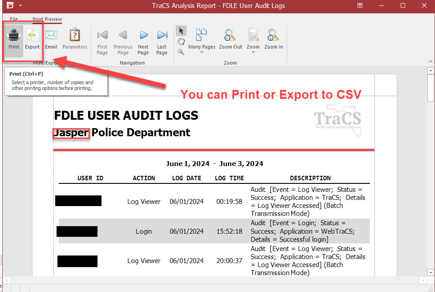Export the report using the Export icon
This screenshot has height=292, width=435.
click(x=32, y=38)
